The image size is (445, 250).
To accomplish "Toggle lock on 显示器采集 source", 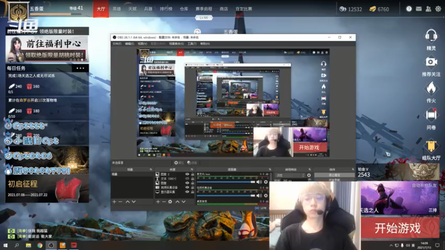I will click(x=192, y=192).
